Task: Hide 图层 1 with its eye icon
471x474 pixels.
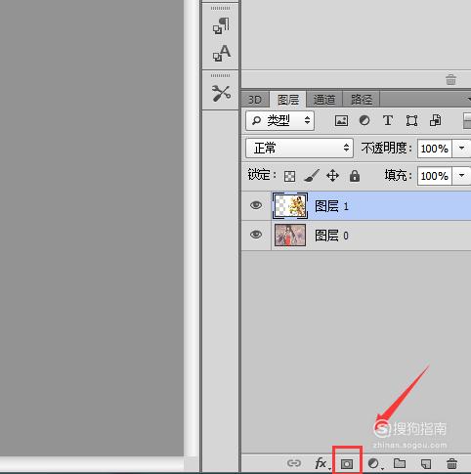Action: pyautogui.click(x=256, y=205)
